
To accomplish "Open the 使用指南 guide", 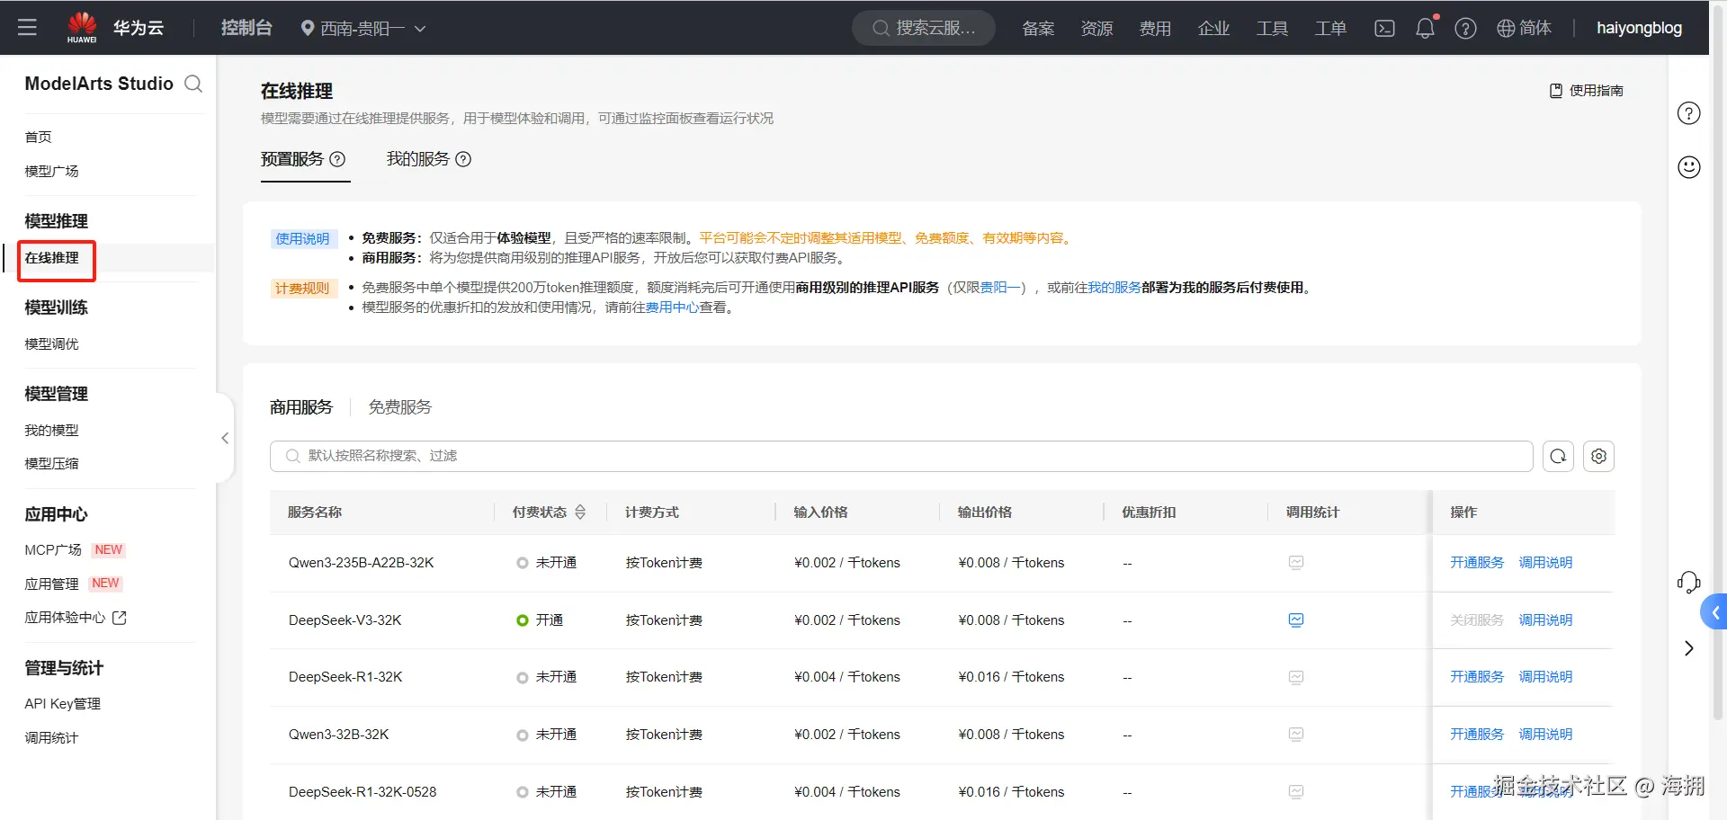I will tap(1587, 91).
